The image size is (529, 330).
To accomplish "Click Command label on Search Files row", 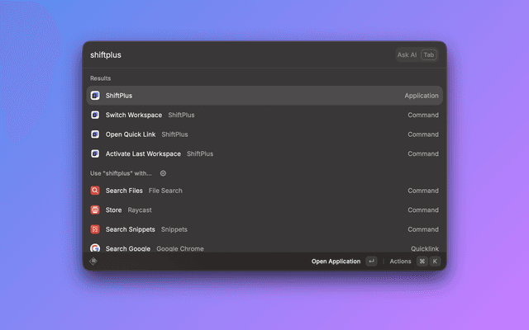I will [x=423, y=191].
